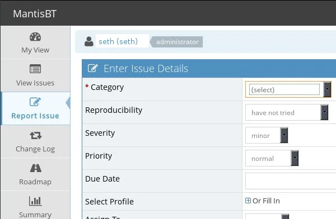336x219 pixels.
Task: Click the View Issues list icon
Action: coord(35,69)
